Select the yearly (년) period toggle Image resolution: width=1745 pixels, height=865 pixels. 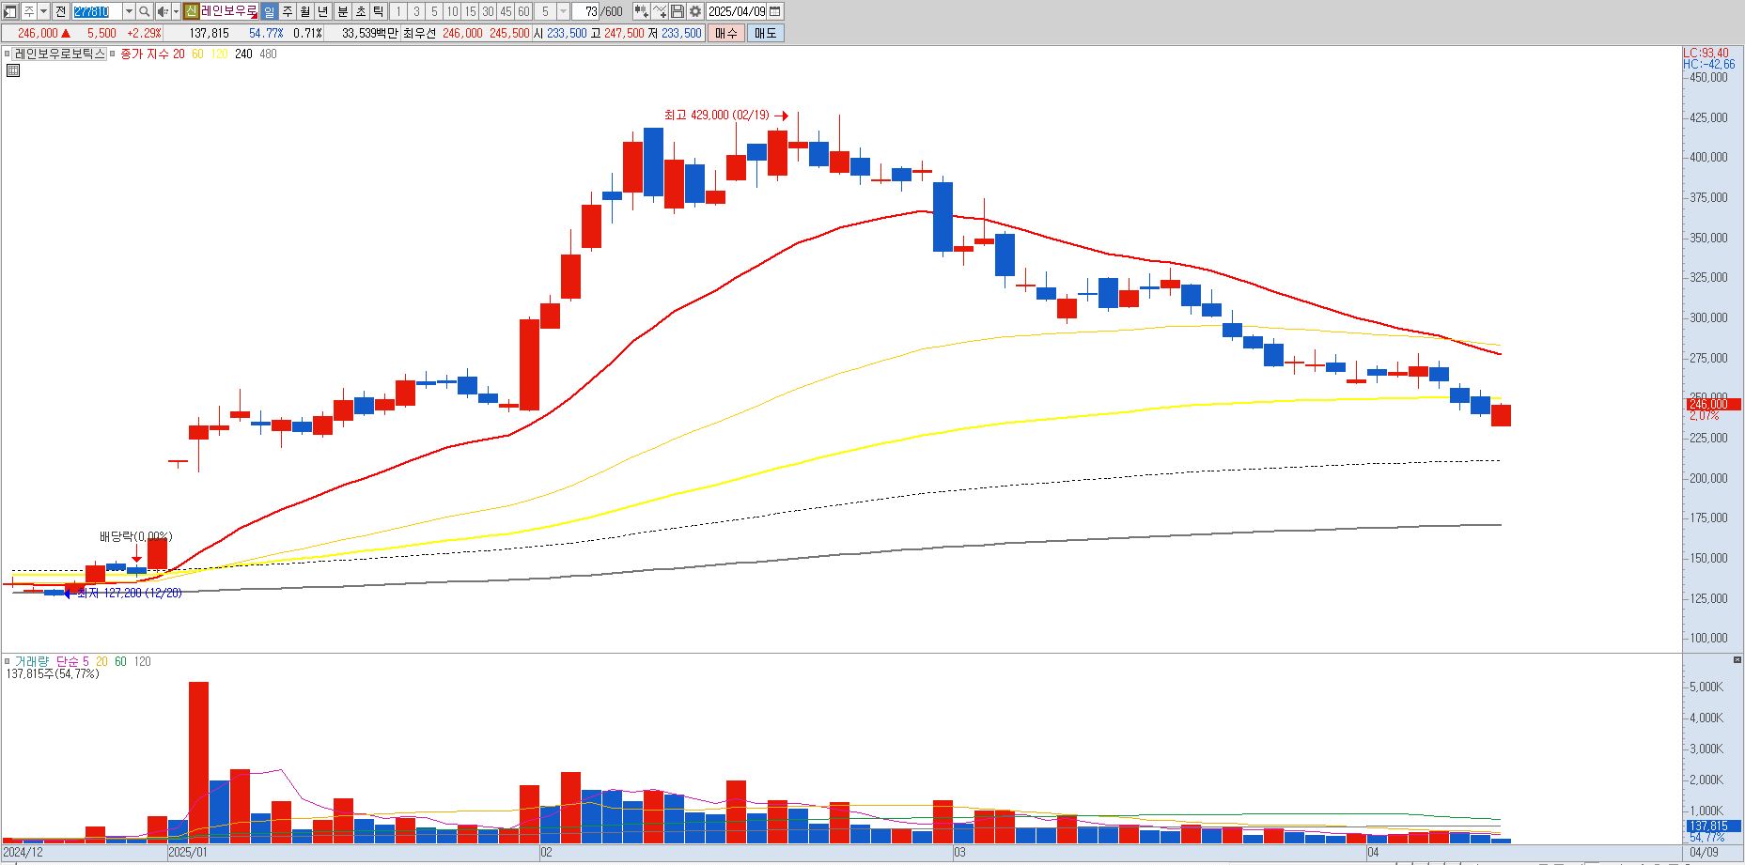[323, 11]
